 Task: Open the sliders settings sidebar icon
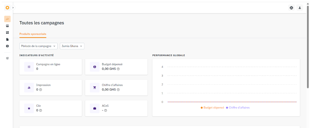(7, 58)
